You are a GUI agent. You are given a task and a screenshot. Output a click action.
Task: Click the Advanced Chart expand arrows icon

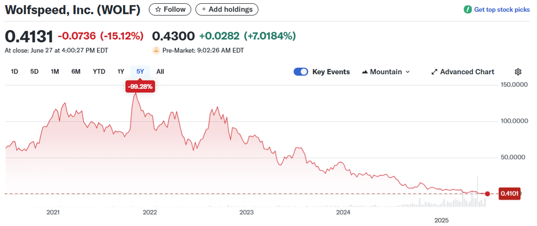point(434,72)
